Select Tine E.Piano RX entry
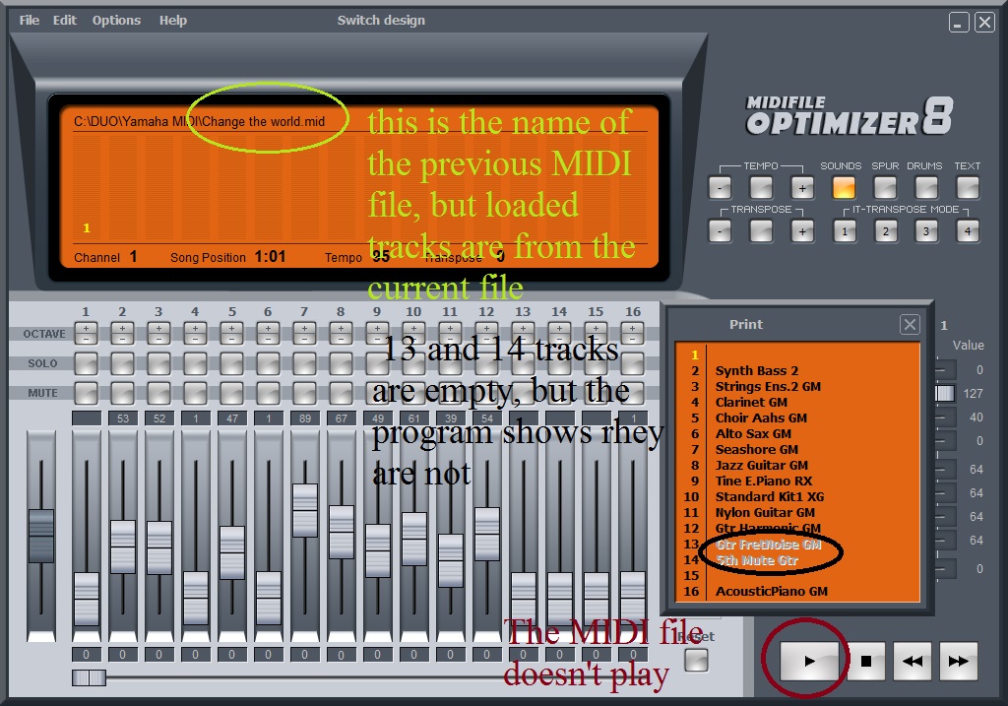Viewport: 1008px width, 706px height. (x=764, y=481)
